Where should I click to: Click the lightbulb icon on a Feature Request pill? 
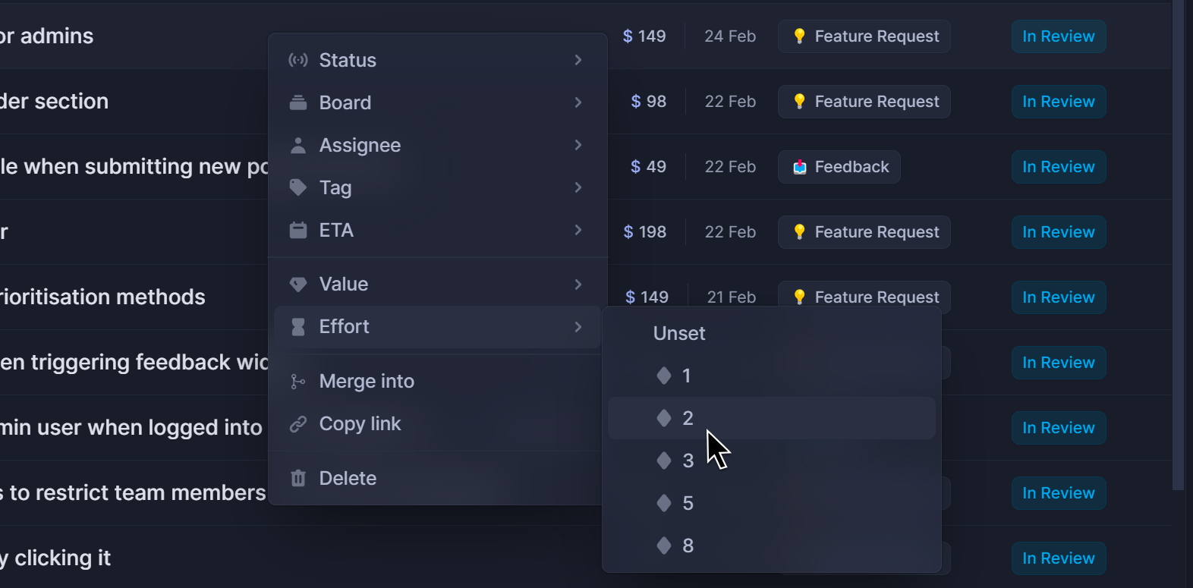pos(799,36)
